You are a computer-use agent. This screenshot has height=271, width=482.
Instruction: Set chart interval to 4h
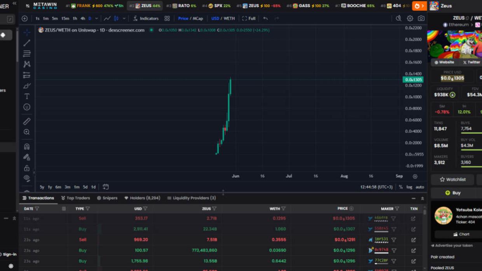click(x=83, y=18)
